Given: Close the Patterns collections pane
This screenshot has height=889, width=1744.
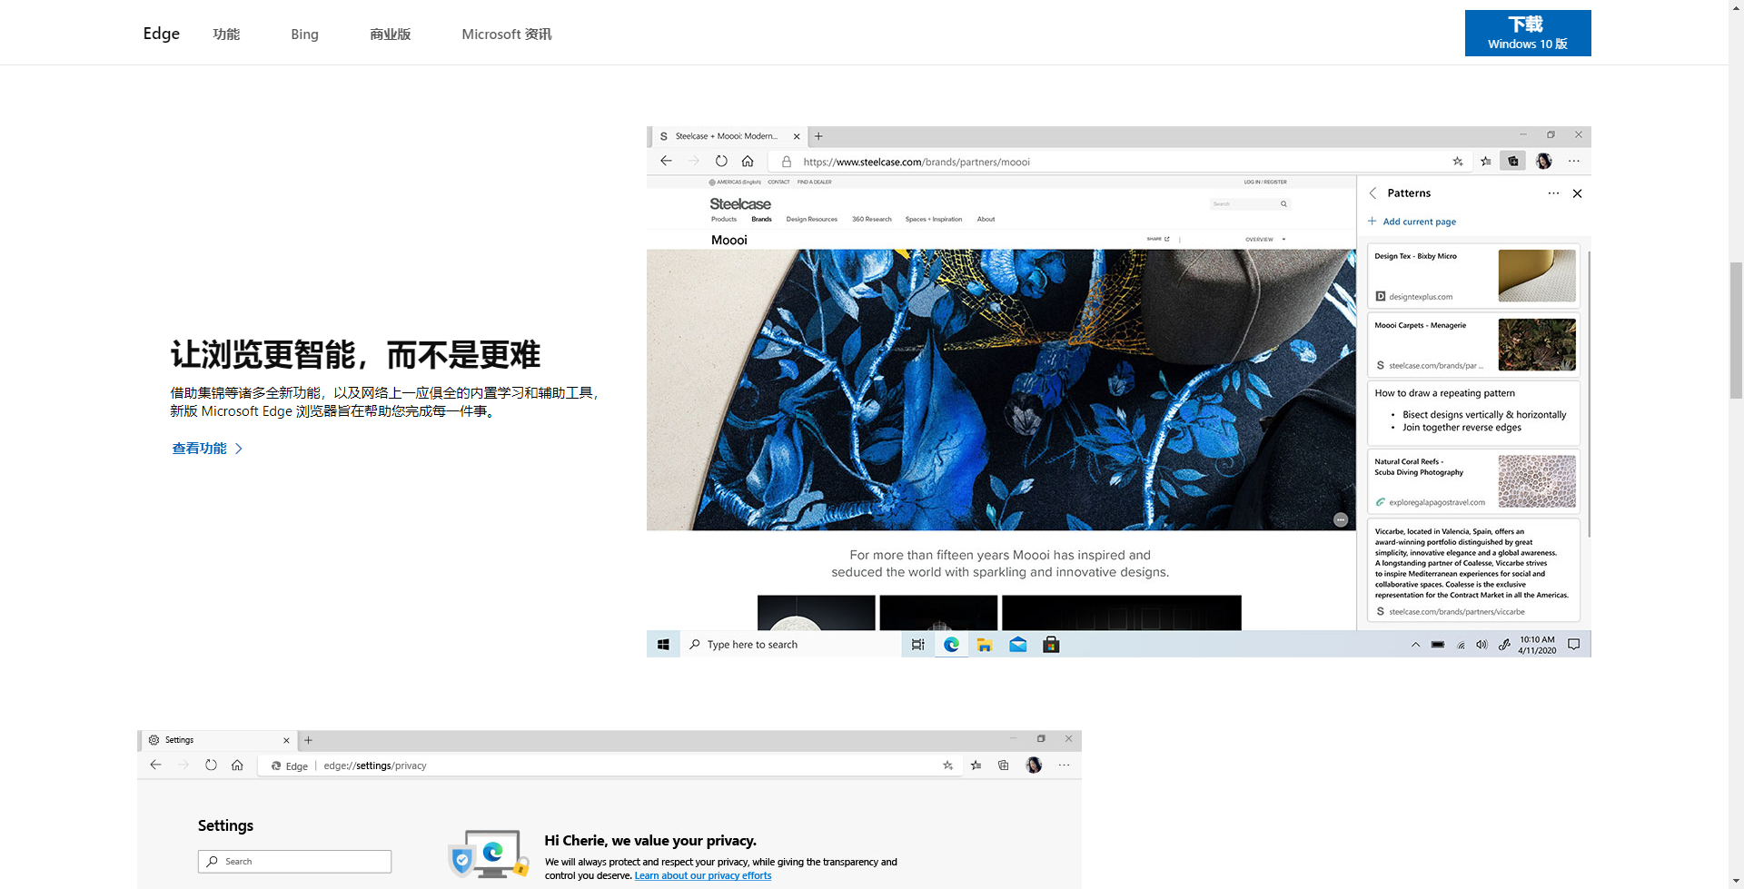Looking at the screenshot, I should point(1578,193).
